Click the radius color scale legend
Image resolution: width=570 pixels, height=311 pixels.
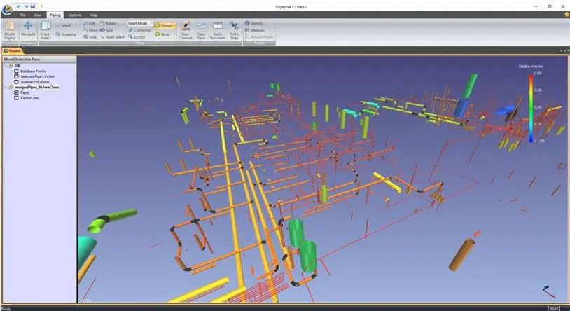coord(531,107)
